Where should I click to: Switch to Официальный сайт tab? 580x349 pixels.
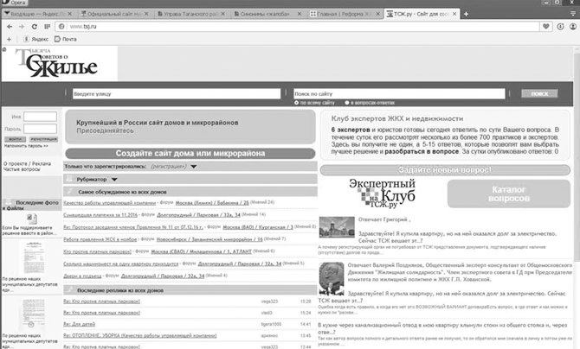pos(115,14)
